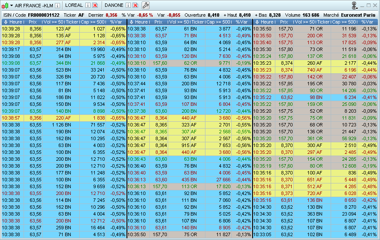
Task: Open the dropdown arrow next to the candlestick icon
Action: point(12,5)
